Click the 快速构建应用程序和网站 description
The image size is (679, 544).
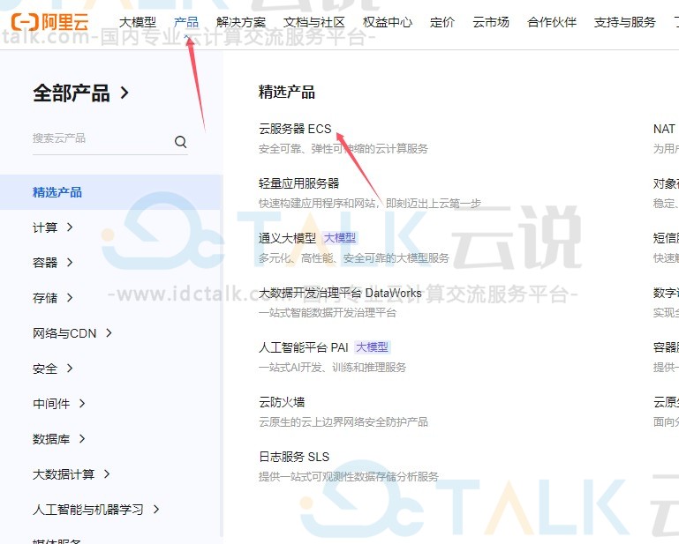370,204
